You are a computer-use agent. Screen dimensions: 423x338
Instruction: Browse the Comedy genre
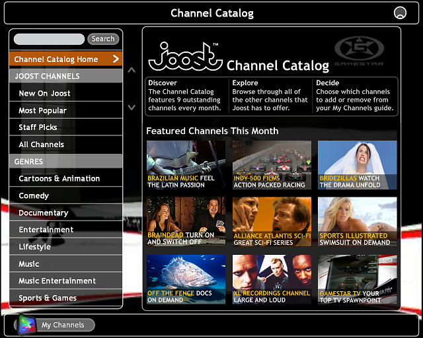point(66,195)
